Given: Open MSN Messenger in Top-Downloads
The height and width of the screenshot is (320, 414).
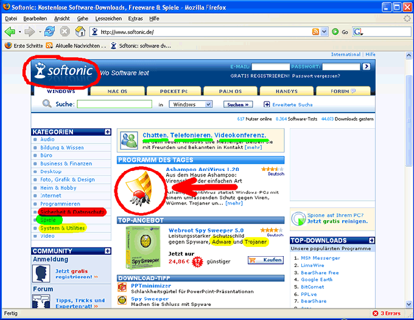Looking at the screenshot, I should pos(320,258).
